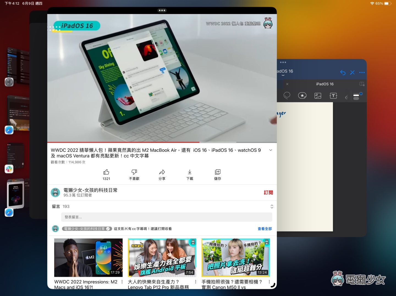This screenshot has width=396, height=296.
Task: Select the stroke thickness tool in notes toolbar
Action: (x=358, y=96)
